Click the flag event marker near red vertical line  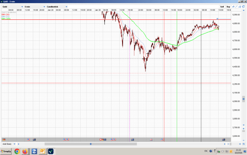coord(162,140)
